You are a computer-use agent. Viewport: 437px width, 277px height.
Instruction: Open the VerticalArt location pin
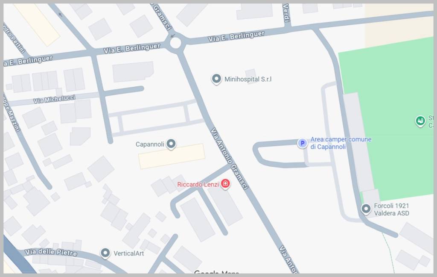click(x=105, y=253)
